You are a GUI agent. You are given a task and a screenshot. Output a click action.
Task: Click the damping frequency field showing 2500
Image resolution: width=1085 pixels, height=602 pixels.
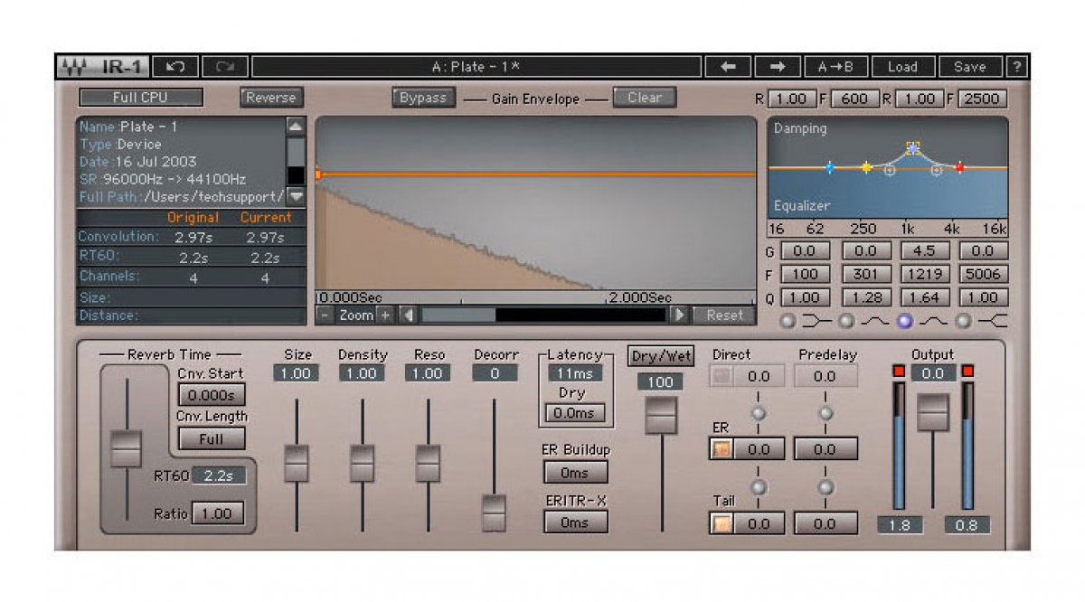click(983, 99)
